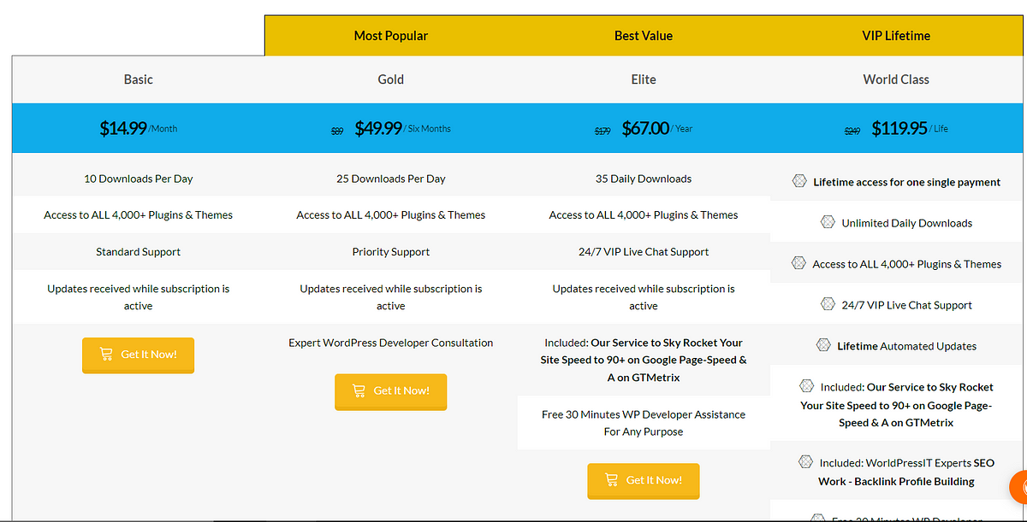Click the $67.00 Elite yearly price
Viewport: 1027px width, 522px height.
pyautogui.click(x=645, y=128)
